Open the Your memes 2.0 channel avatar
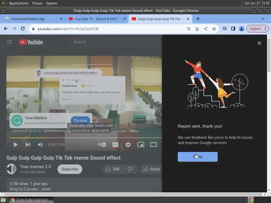This screenshot has height=203, width=271. [x=11, y=169]
